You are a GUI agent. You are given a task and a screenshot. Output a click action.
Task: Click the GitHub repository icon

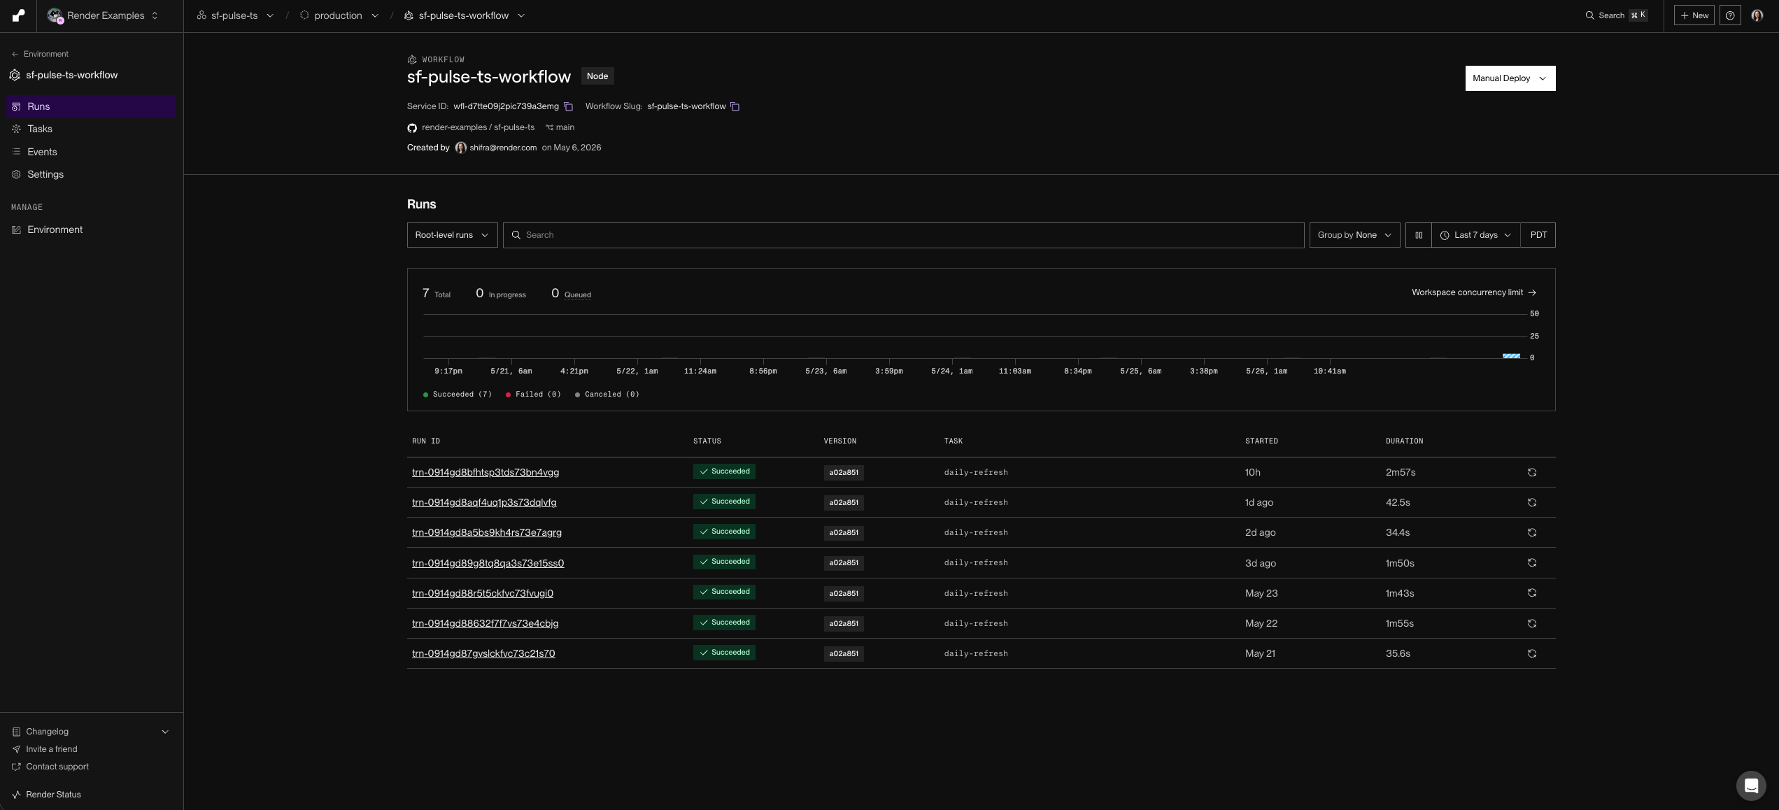click(412, 128)
